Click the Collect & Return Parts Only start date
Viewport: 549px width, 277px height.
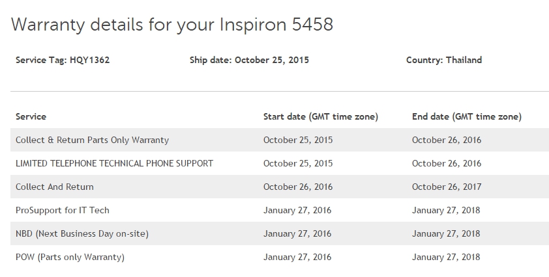tap(298, 140)
